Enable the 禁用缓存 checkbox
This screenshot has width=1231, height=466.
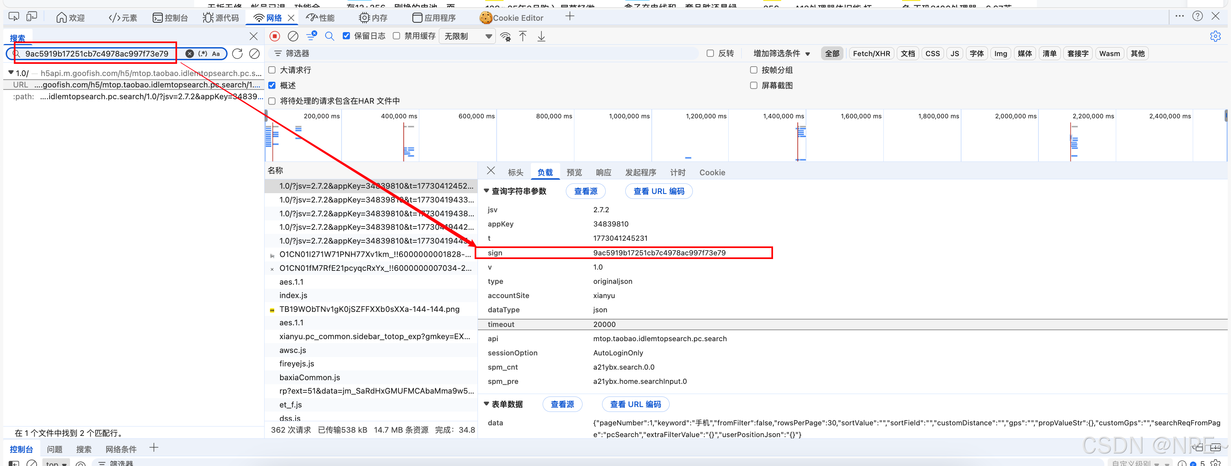(x=396, y=36)
